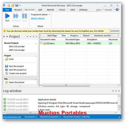Click status icon for 1 items read entry
The height and width of the screenshot is (124, 126).
point(5,110)
